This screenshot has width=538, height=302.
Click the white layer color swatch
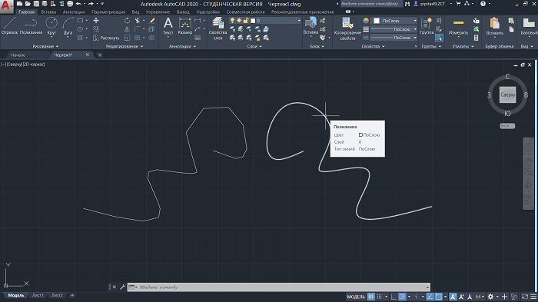(253, 21)
